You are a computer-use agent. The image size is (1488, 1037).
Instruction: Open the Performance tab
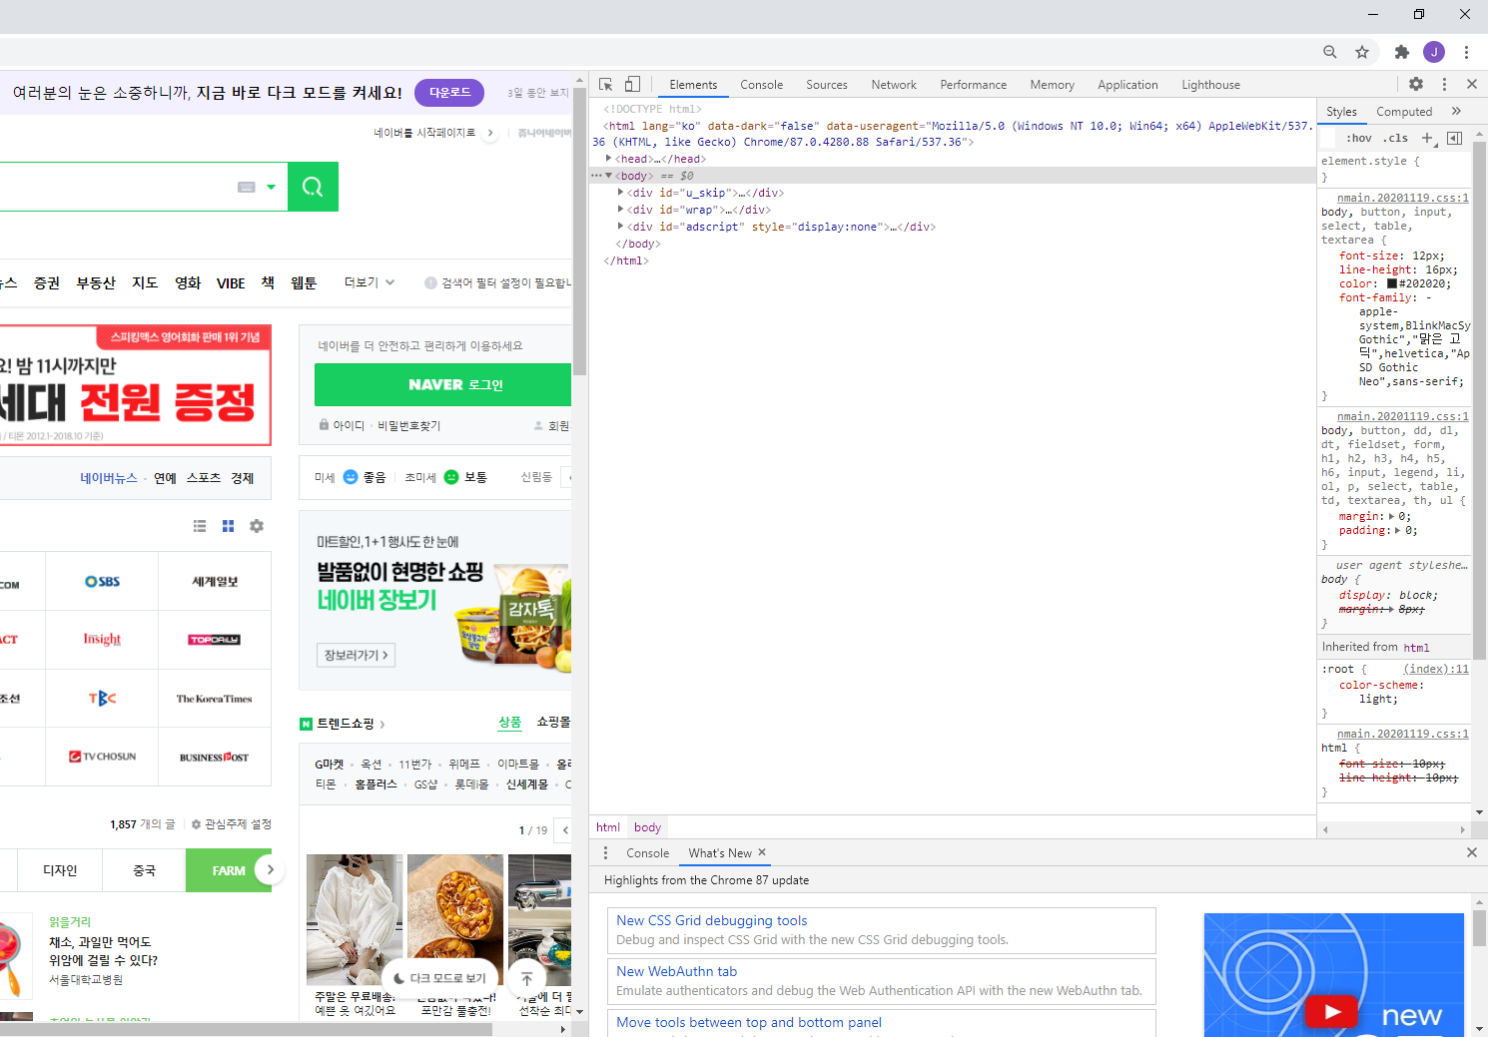pos(974,85)
